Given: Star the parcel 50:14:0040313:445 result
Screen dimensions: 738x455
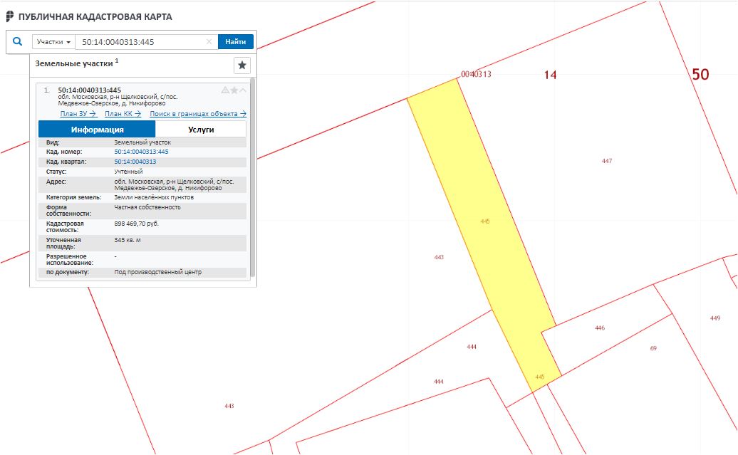Looking at the screenshot, I should tap(234, 90).
